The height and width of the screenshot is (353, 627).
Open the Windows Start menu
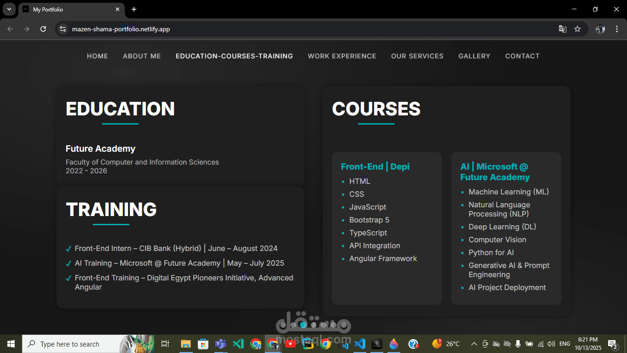coord(11,344)
